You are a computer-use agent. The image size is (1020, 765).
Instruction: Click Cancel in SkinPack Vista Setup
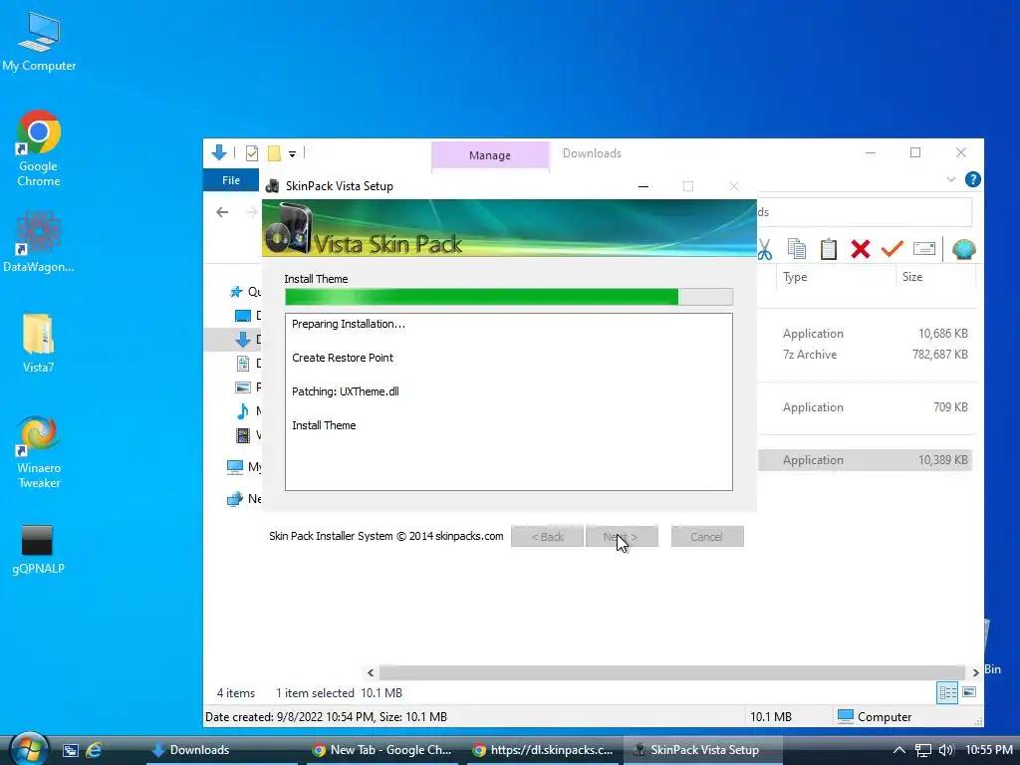(x=707, y=537)
